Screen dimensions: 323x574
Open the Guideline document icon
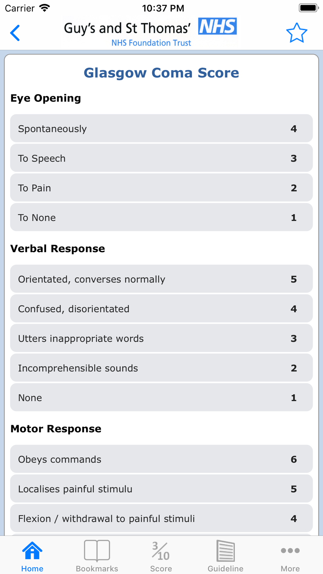pyautogui.click(x=225, y=551)
